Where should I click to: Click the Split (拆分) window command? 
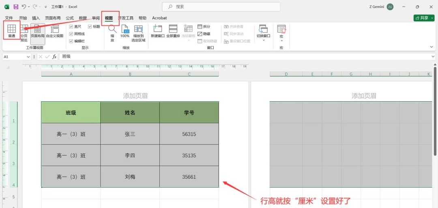tap(204, 26)
